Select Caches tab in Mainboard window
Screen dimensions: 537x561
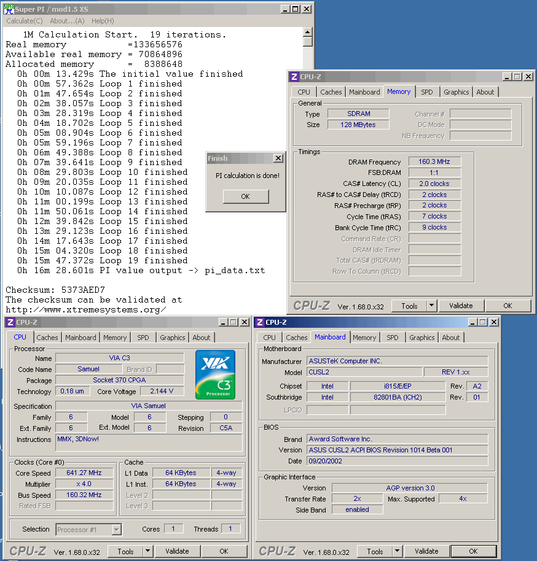coord(296,338)
